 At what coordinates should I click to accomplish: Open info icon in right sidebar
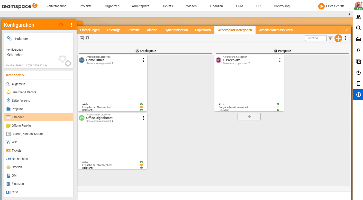358,95
